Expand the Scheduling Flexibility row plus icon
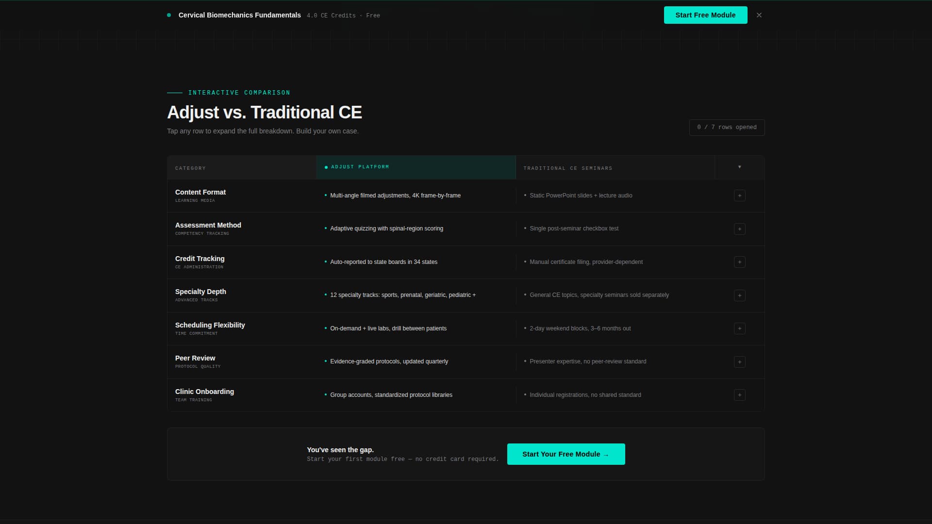Screen dimensions: 932x524 point(739,328)
